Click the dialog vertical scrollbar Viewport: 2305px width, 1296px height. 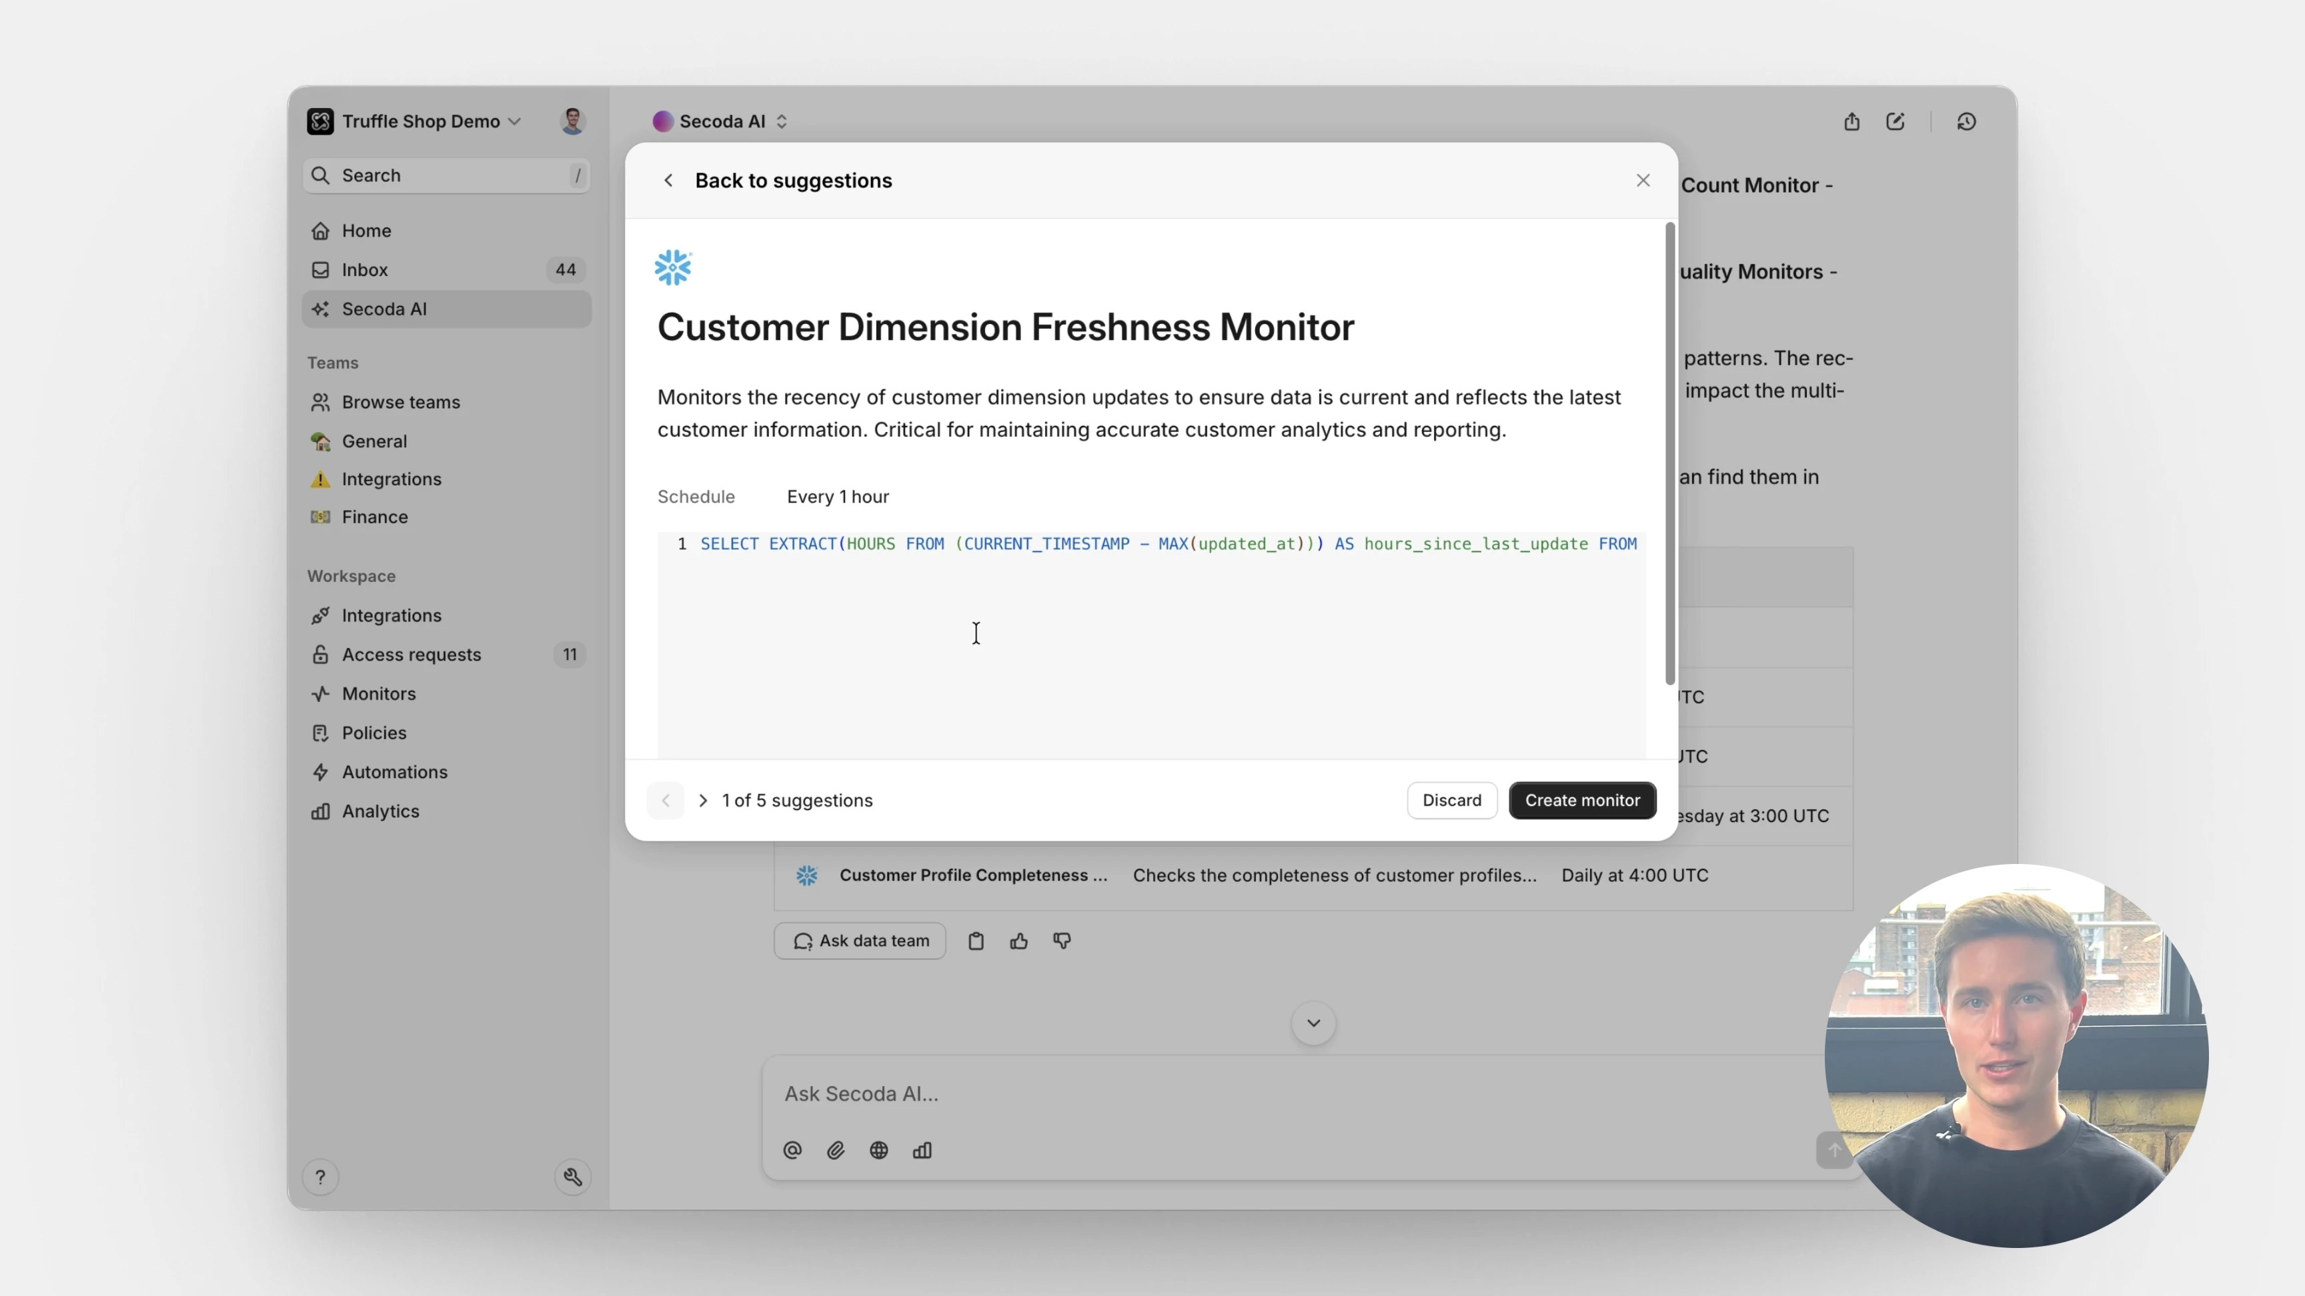(x=1669, y=453)
